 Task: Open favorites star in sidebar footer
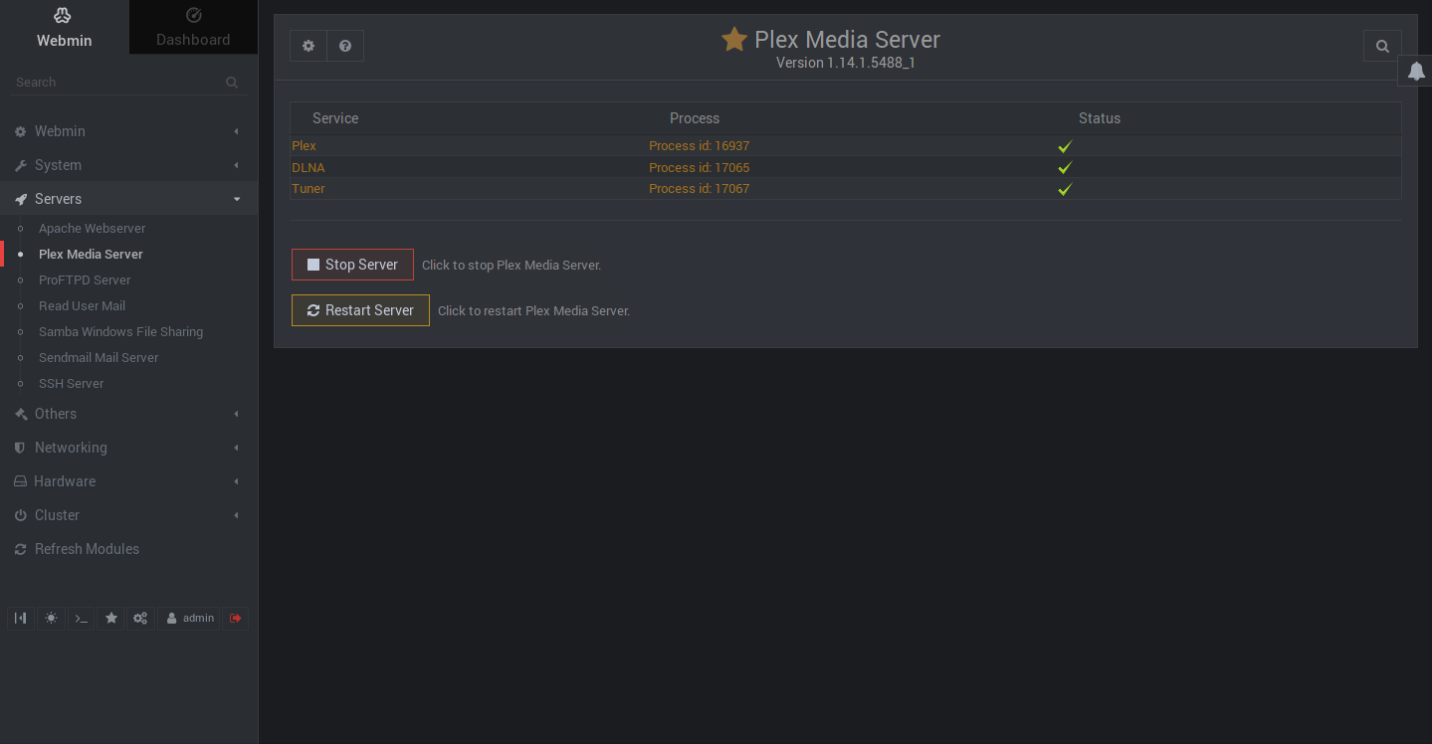(x=111, y=619)
